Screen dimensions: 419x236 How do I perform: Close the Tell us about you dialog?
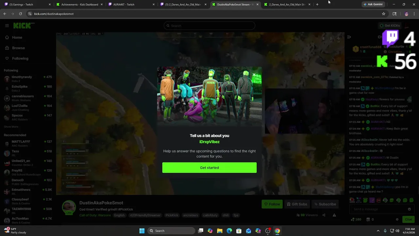254,74
